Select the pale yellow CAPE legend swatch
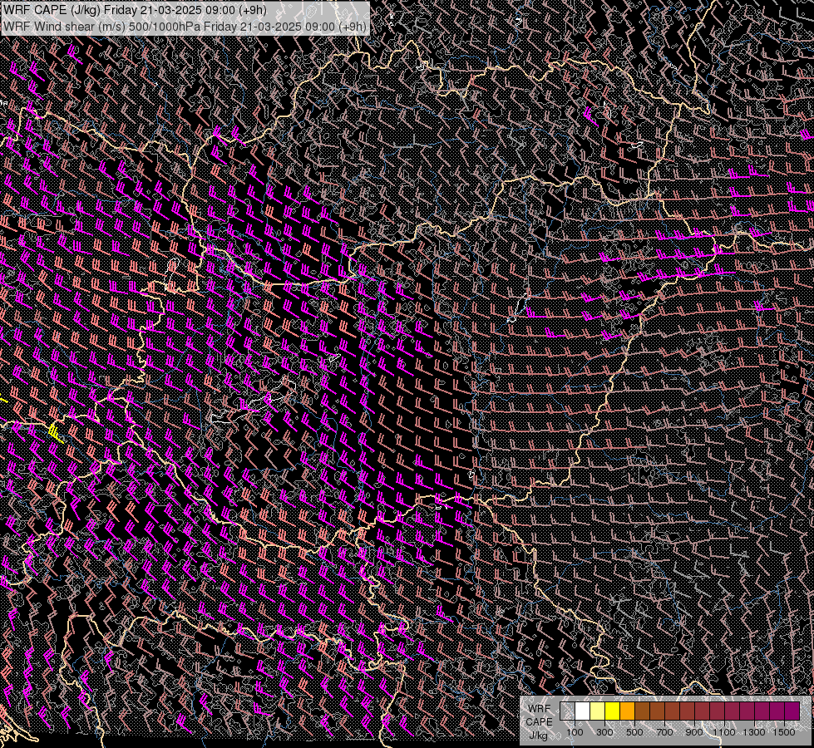This screenshot has height=748, width=814. click(x=598, y=711)
